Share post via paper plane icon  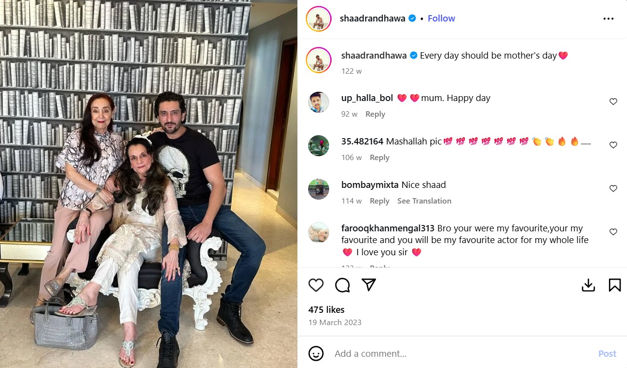(369, 285)
